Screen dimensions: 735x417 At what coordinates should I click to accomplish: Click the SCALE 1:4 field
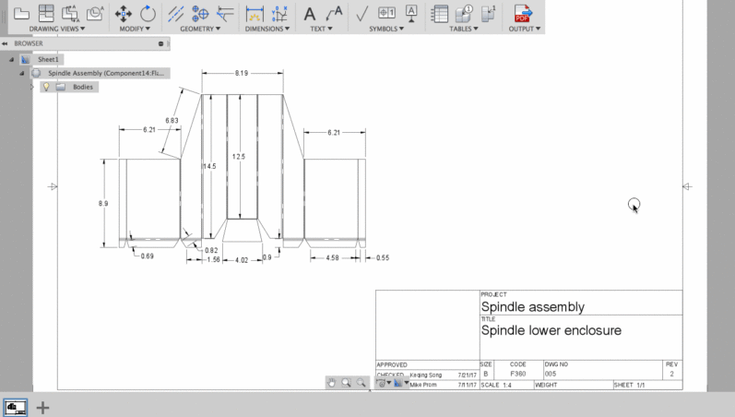pyautogui.click(x=496, y=385)
